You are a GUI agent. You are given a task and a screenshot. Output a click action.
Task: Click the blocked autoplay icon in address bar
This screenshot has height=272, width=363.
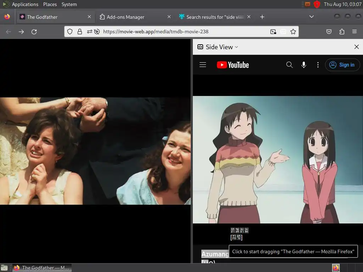97,32
